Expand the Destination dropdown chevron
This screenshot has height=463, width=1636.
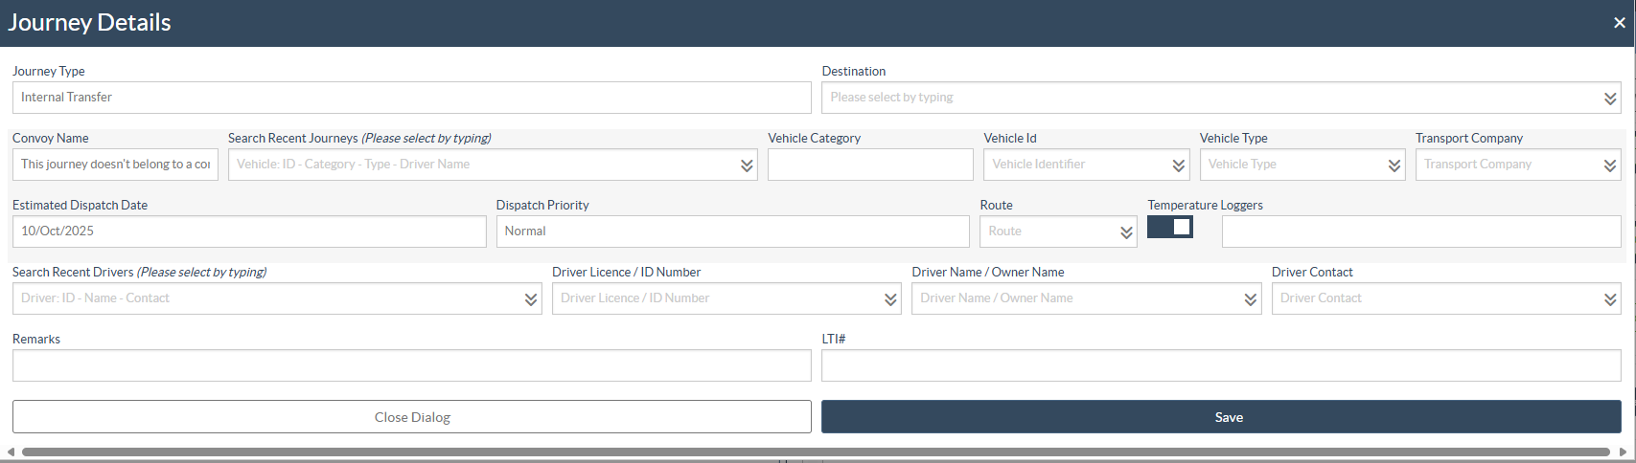pos(1609,99)
